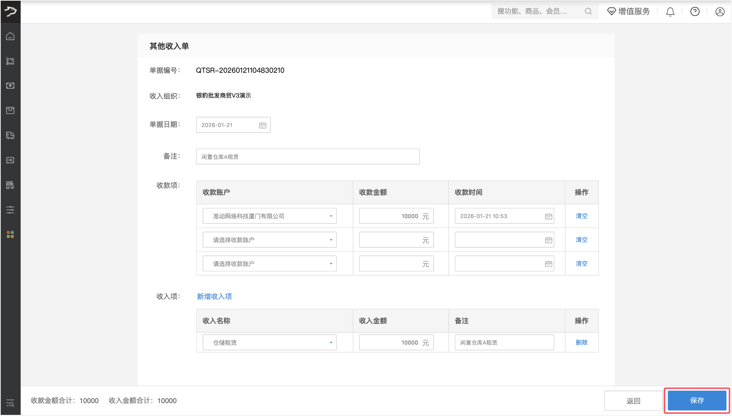
Task: Select the delivery truck icon in sidebar
Action: point(10,135)
